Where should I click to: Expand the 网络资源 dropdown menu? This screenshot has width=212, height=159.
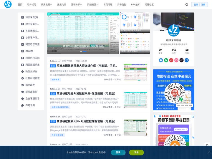click(93, 4)
